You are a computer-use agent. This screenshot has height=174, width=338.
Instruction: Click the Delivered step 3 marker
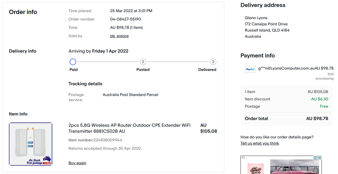coord(213,62)
